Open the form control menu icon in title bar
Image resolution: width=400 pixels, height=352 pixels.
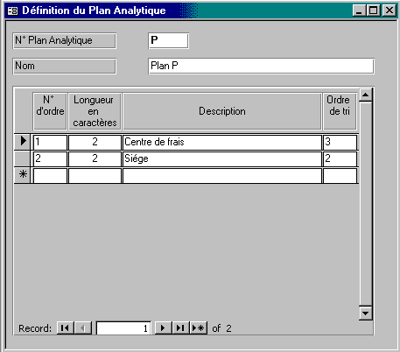tap(12, 11)
